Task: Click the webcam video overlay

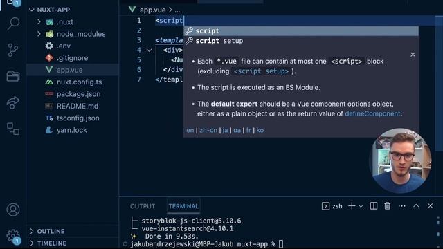Action: click(x=400, y=161)
